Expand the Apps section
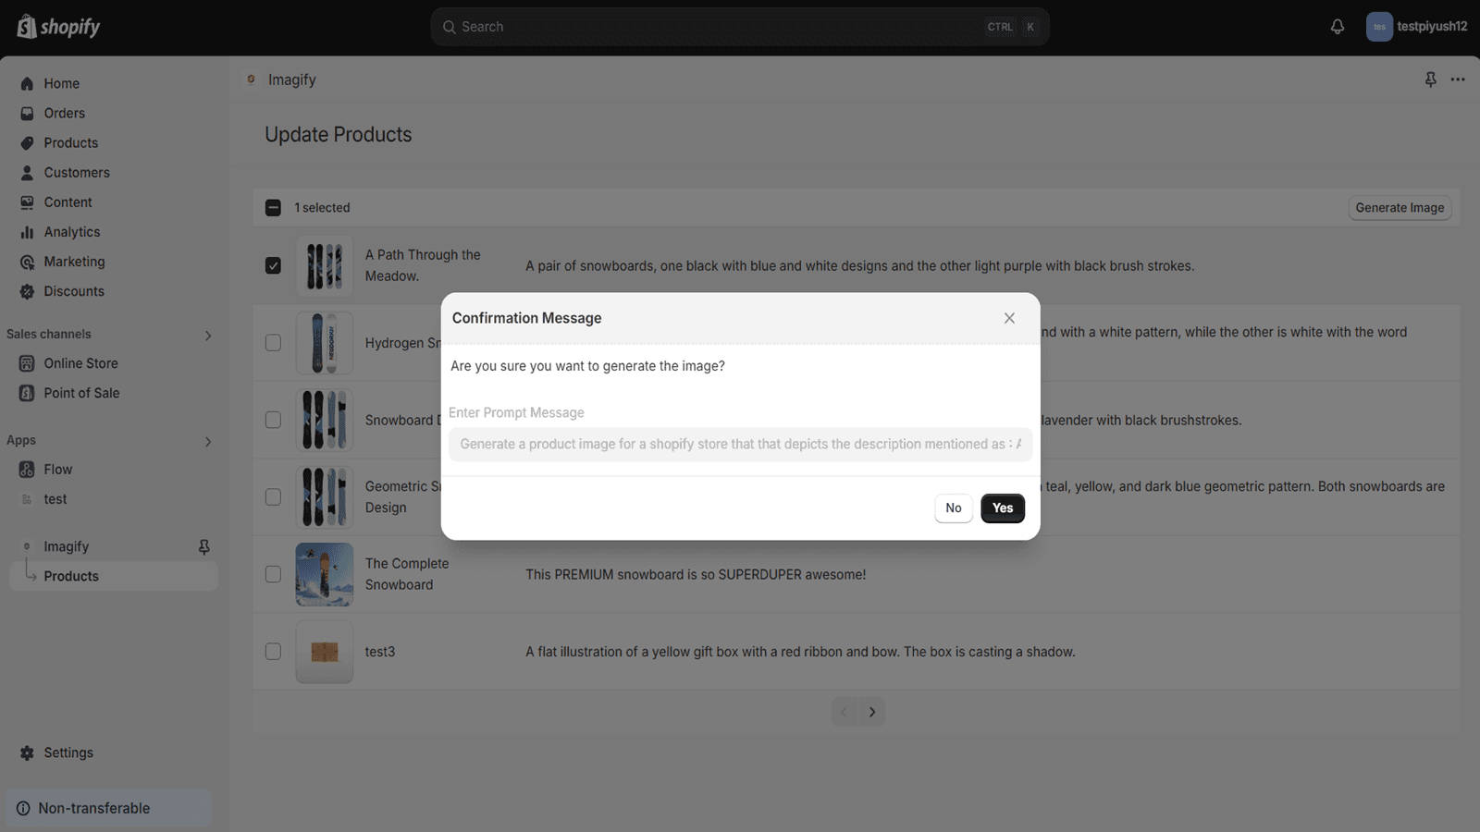Screen dimensions: 1480x832 click(x=208, y=441)
